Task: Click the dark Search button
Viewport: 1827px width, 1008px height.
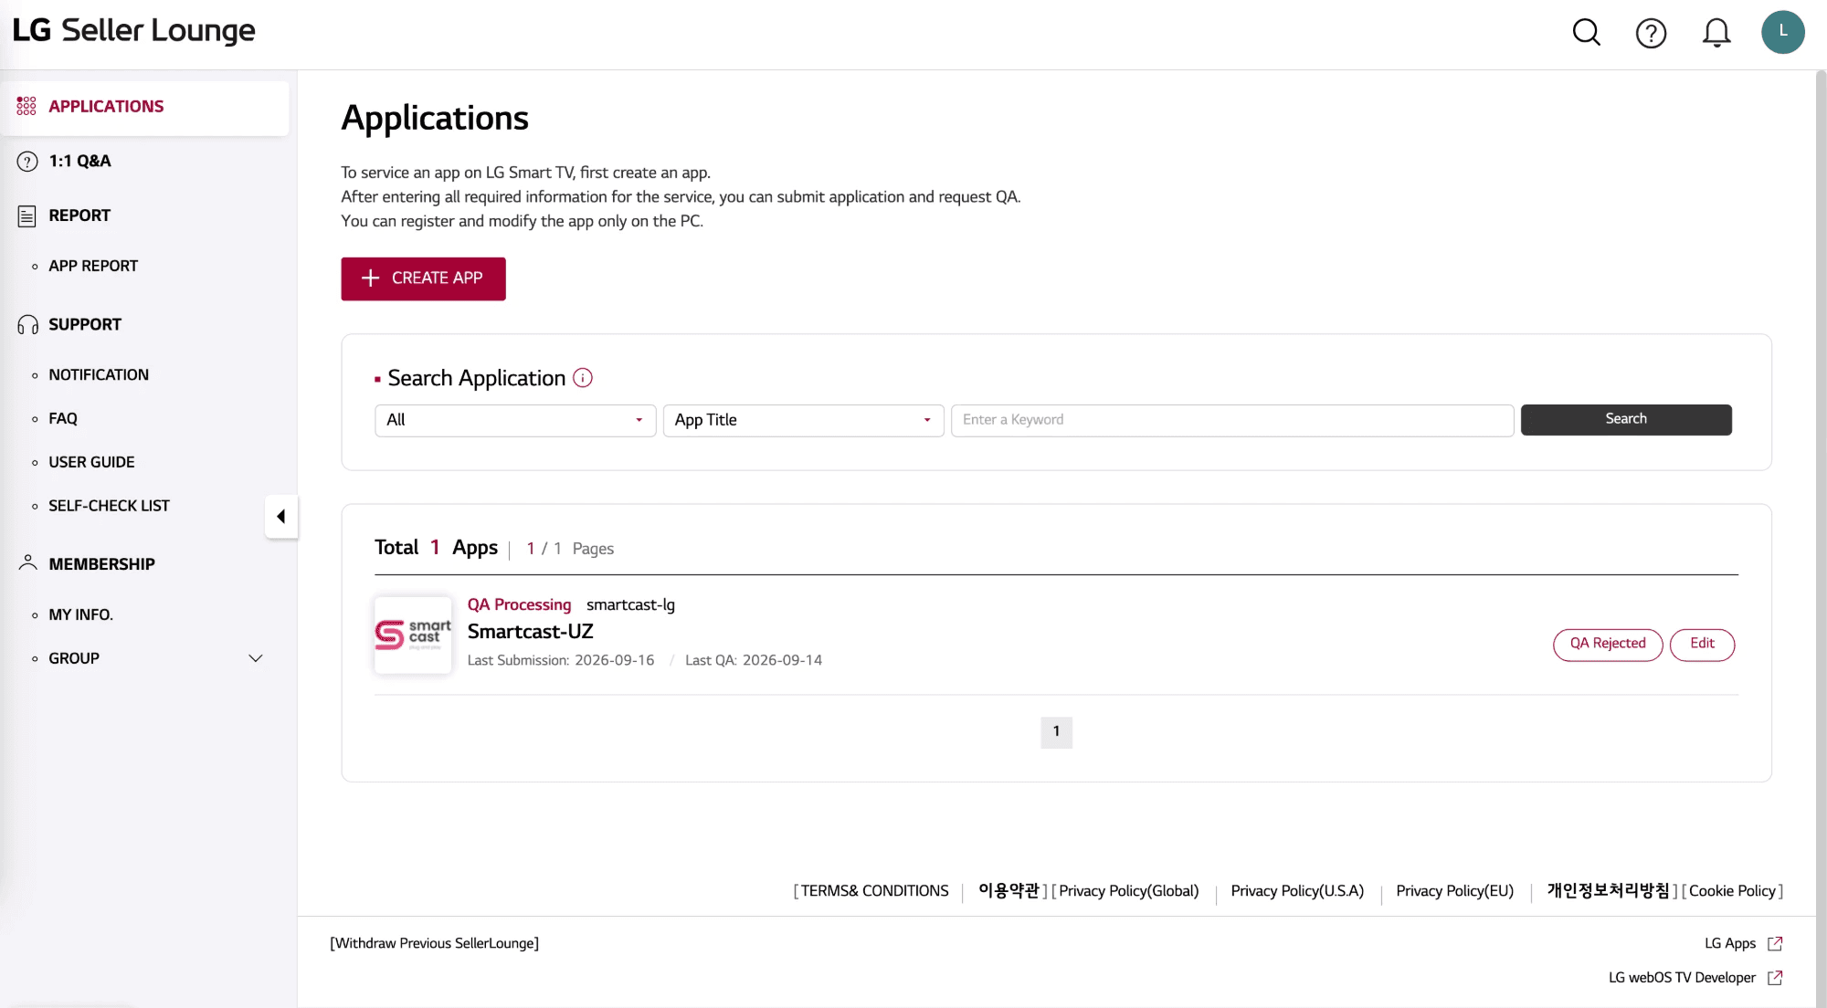Action: point(1626,420)
